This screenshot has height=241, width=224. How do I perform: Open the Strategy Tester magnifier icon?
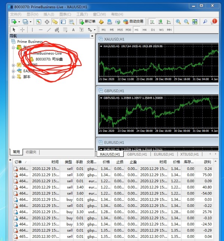pyautogui.click(x=71, y=22)
